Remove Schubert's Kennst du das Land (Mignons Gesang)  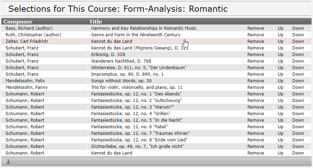(256, 48)
